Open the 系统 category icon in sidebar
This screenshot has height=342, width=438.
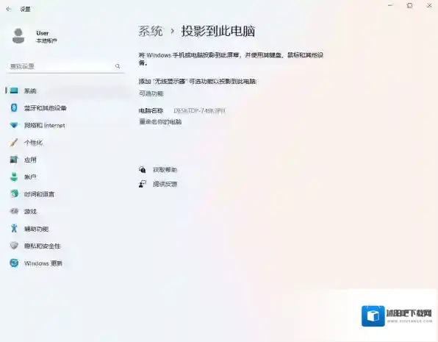pyautogui.click(x=14, y=90)
